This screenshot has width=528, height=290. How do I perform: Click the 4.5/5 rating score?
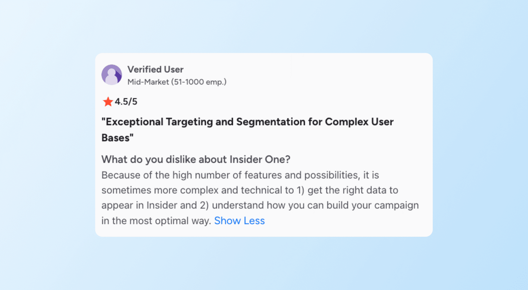(x=126, y=102)
